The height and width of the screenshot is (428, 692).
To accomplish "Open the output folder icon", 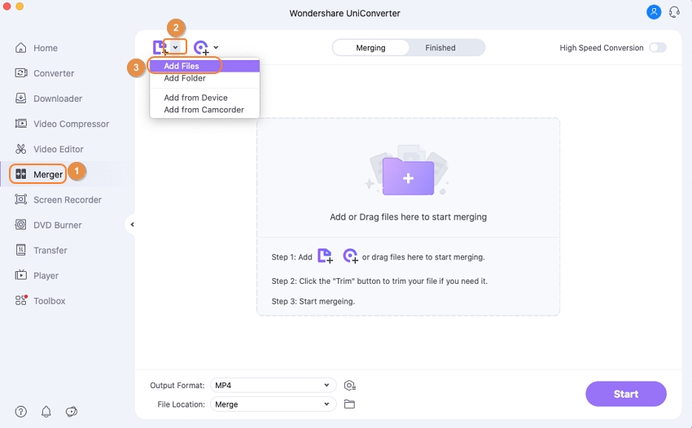I will point(350,404).
